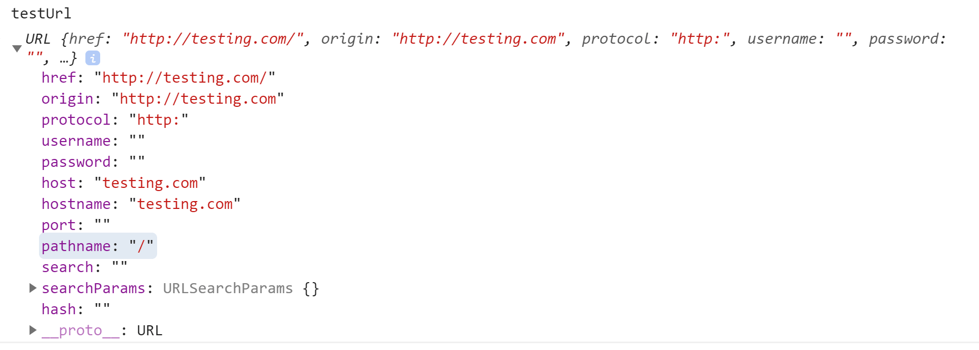Click the username property label

75,141
